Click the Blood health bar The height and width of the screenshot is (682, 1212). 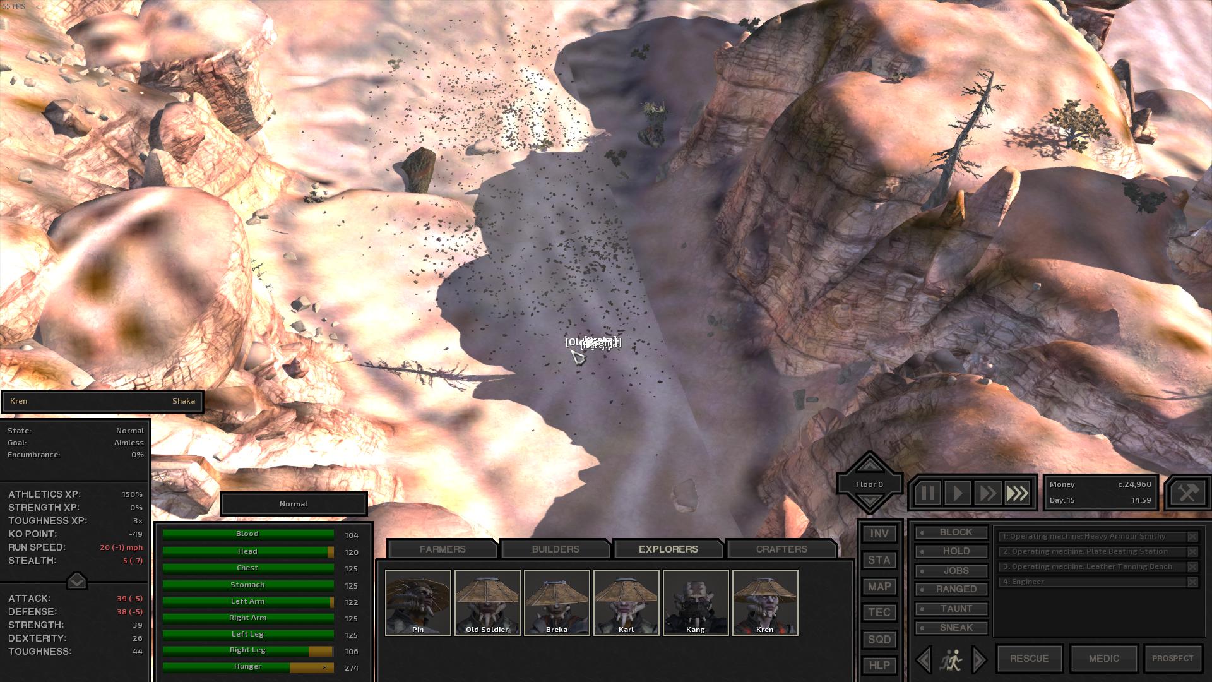pos(248,534)
